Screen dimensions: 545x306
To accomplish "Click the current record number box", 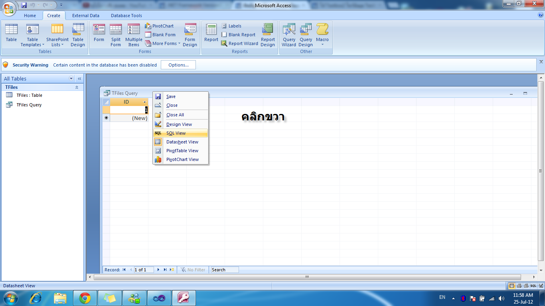I will tap(144, 270).
